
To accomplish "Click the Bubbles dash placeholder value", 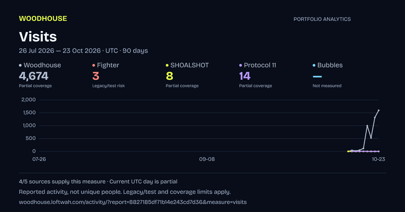I will (x=317, y=77).
